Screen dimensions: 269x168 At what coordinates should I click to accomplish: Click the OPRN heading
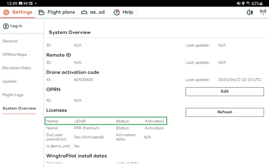[53, 89]
